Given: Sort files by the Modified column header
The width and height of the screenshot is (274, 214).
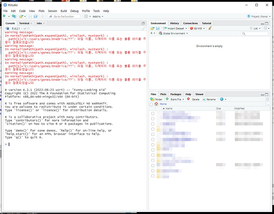Looking at the screenshot, I should tap(252, 109).
